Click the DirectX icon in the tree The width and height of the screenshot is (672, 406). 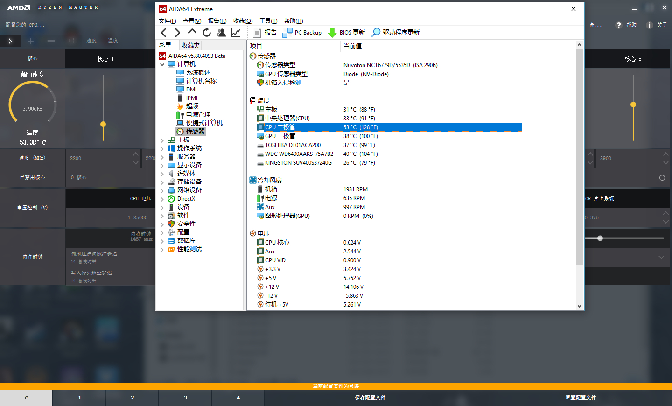click(x=171, y=199)
